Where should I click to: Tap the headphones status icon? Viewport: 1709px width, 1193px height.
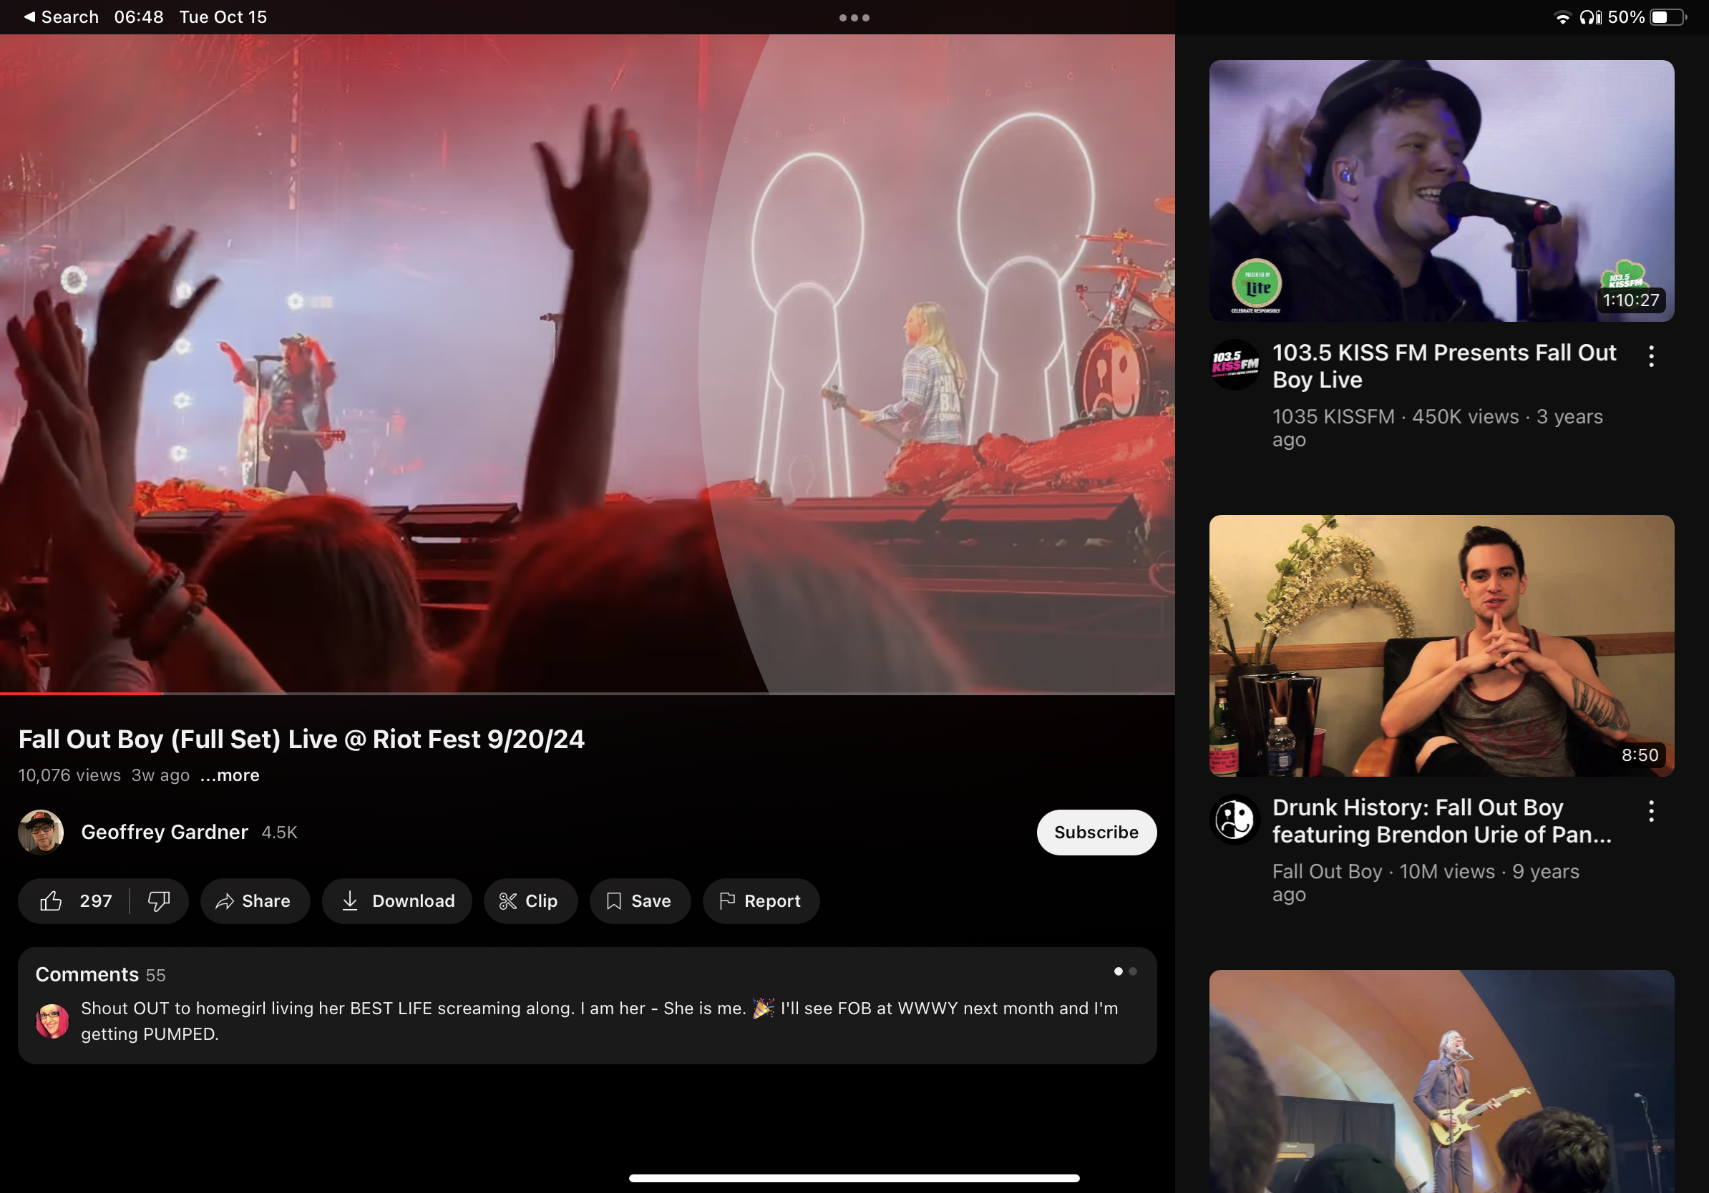coord(1591,17)
